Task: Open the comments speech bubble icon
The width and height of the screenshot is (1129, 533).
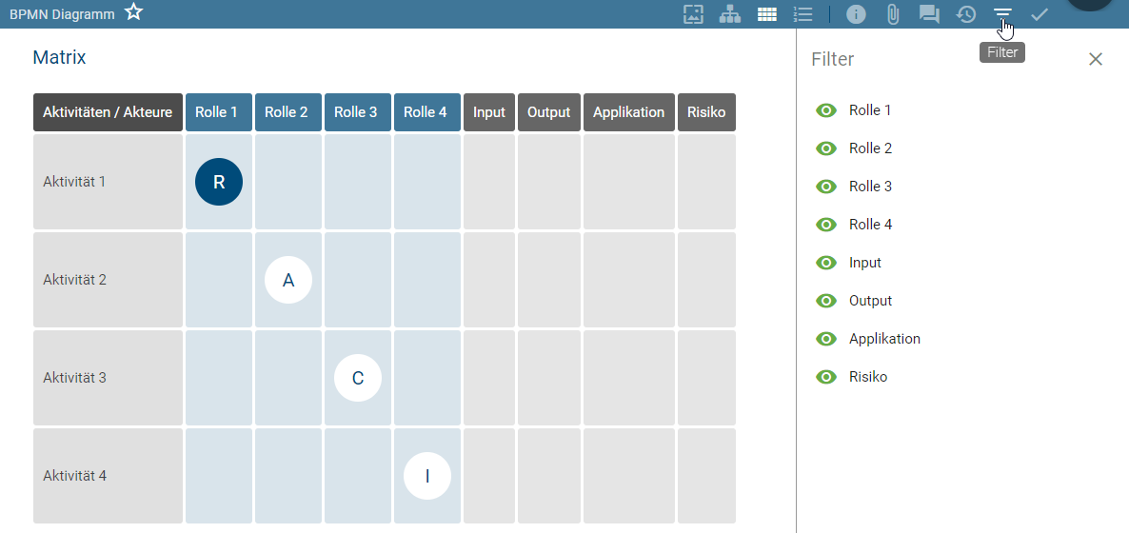Action: coord(929,14)
